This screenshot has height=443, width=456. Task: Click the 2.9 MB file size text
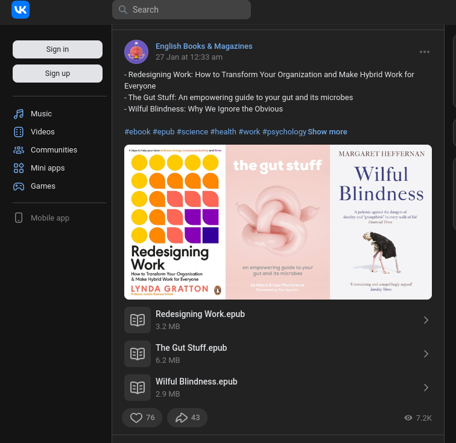pyautogui.click(x=168, y=394)
